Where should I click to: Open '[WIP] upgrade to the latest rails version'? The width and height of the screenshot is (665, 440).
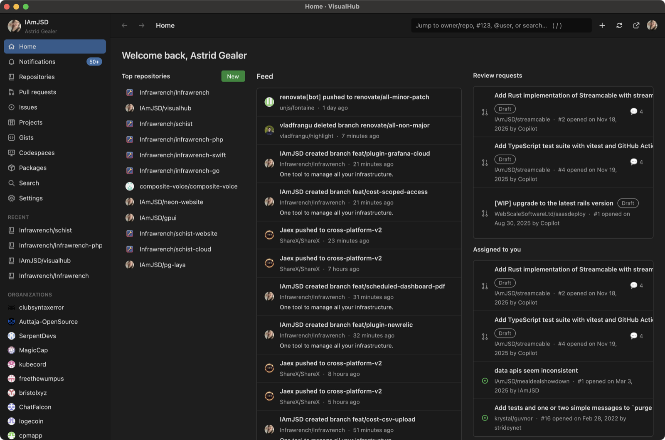coord(554,203)
